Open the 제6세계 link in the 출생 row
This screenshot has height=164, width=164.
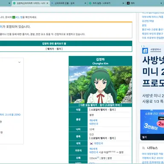[x=93, y=120]
